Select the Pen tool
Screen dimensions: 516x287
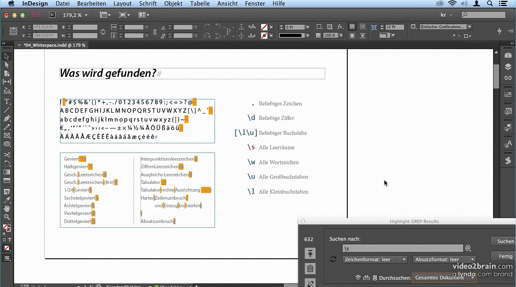7,118
